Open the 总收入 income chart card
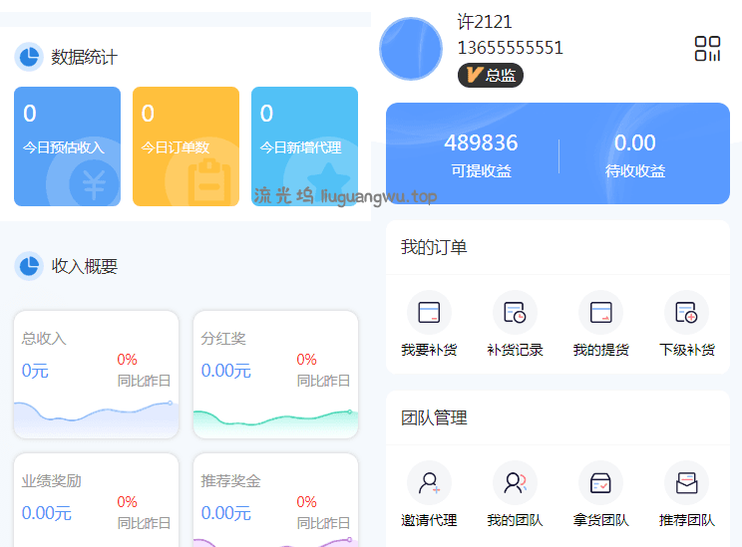The image size is (742, 547). 96,374
